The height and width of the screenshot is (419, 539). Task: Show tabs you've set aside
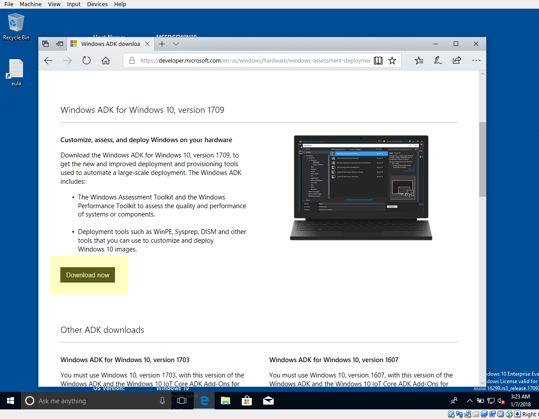[x=45, y=44]
